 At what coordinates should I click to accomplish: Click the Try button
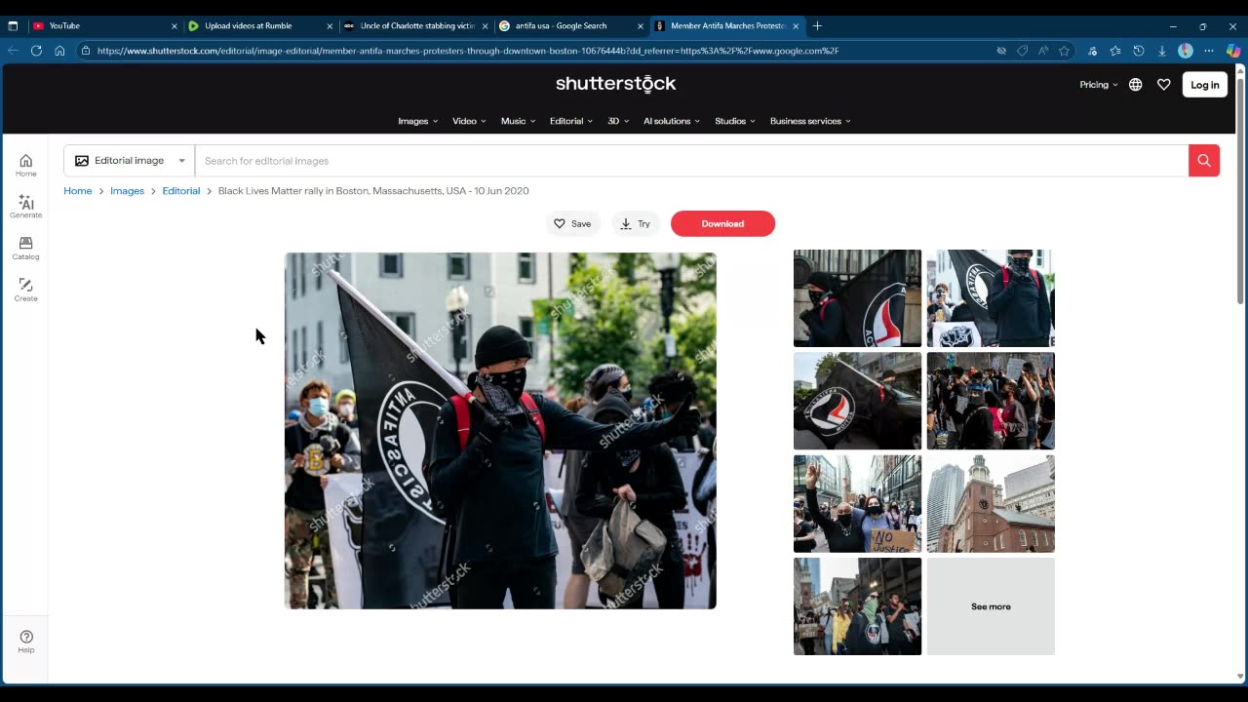pyautogui.click(x=635, y=223)
